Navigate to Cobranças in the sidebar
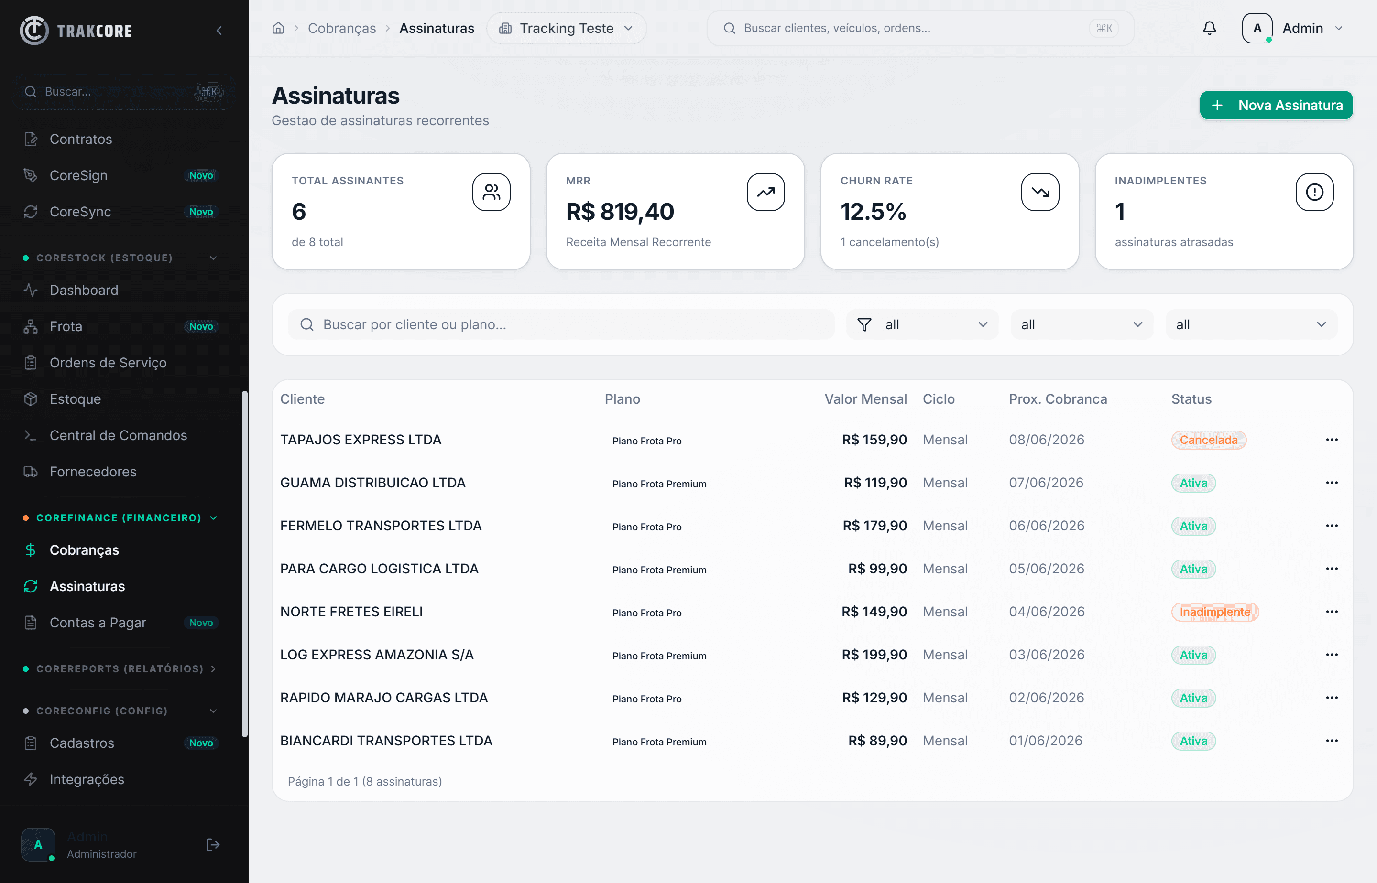1377x883 pixels. pyautogui.click(x=121, y=550)
